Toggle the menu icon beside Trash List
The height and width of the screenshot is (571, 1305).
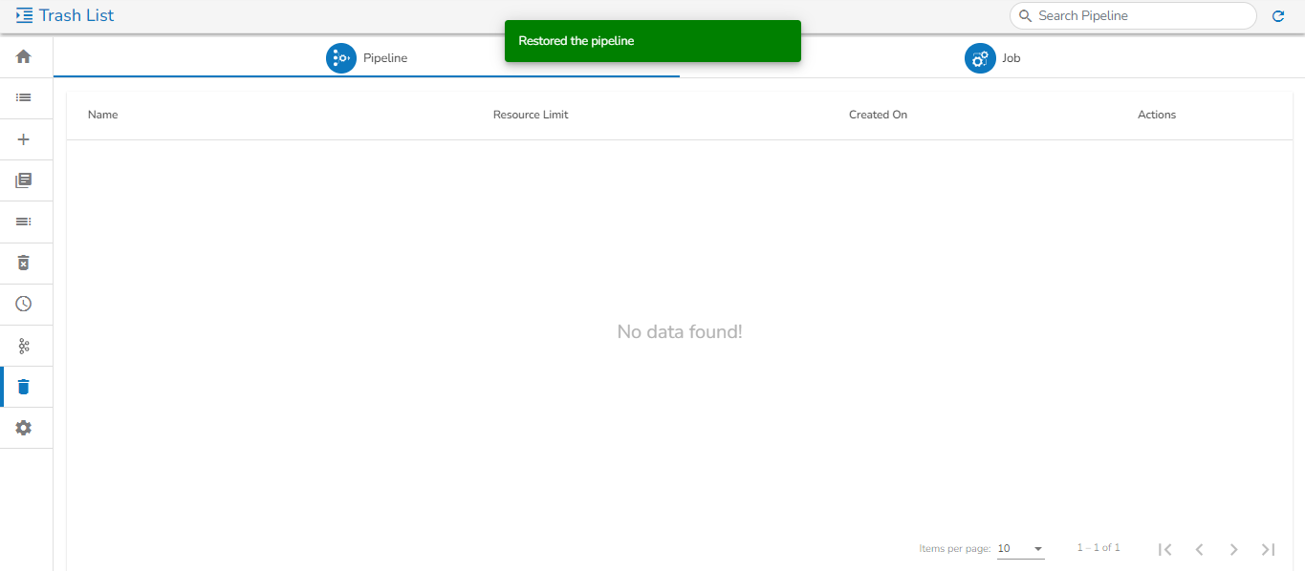coord(25,15)
